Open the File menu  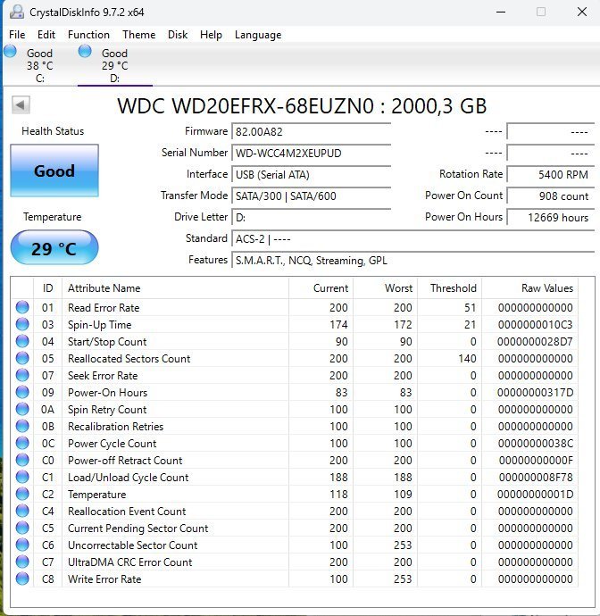coord(17,35)
